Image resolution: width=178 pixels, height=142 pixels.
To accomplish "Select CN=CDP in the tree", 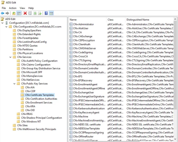I will [x=30, y=91].
